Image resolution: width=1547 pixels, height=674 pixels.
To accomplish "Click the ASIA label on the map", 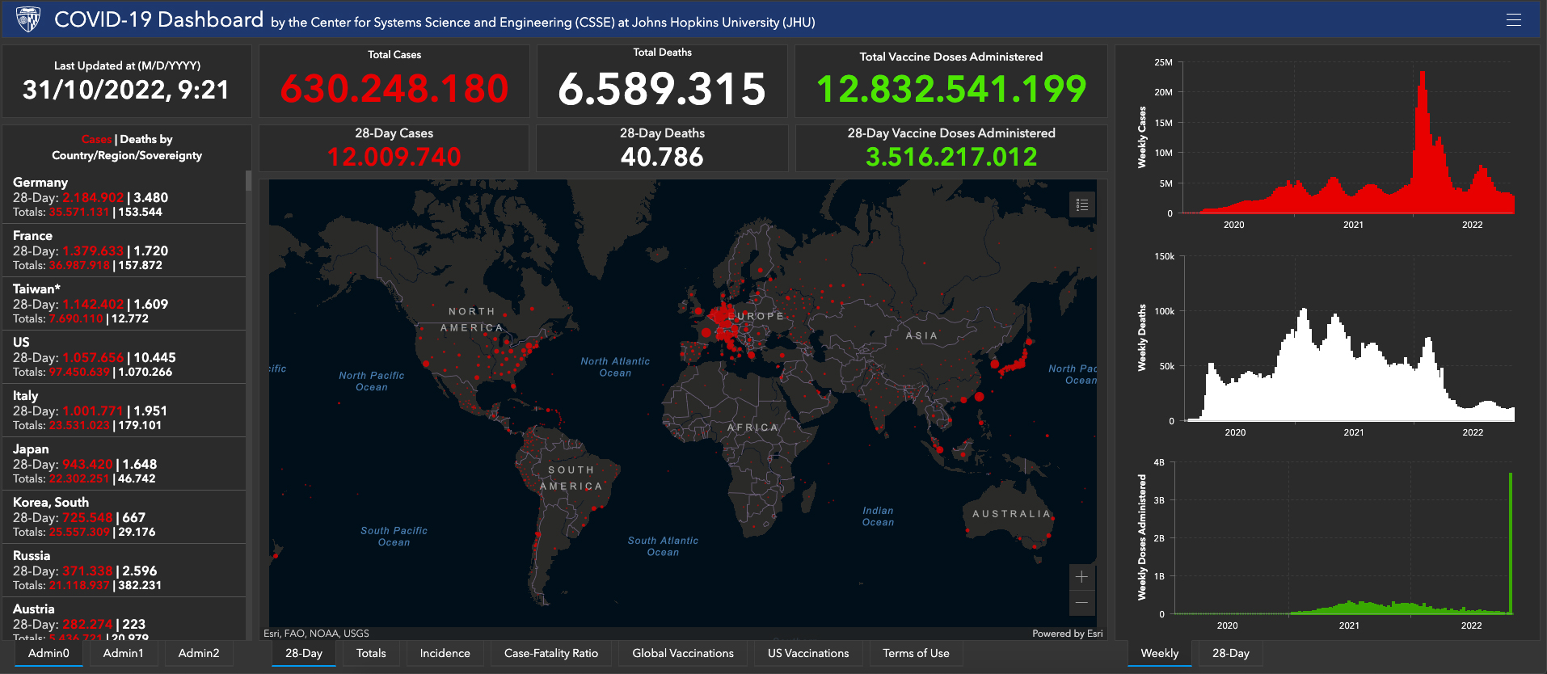I will point(921,335).
